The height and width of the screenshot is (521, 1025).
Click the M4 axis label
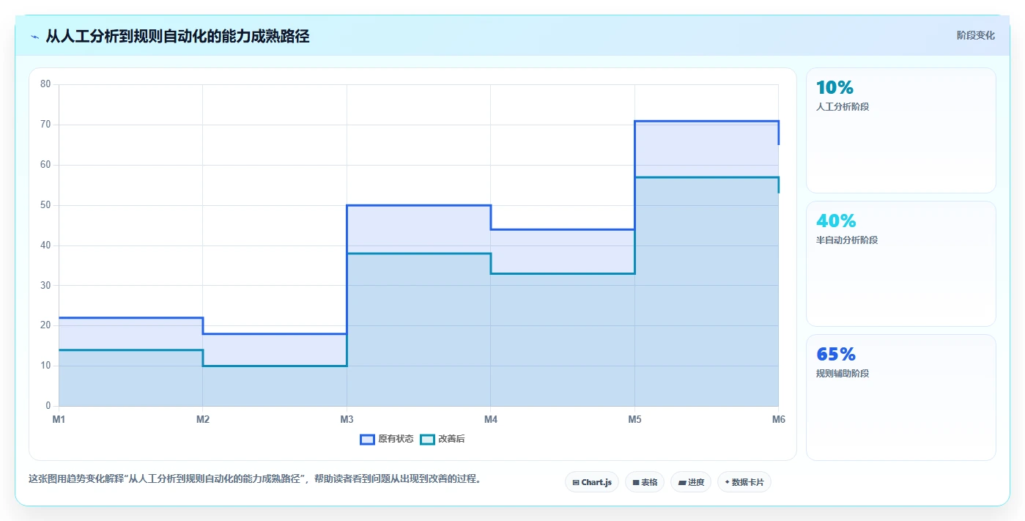click(x=491, y=419)
